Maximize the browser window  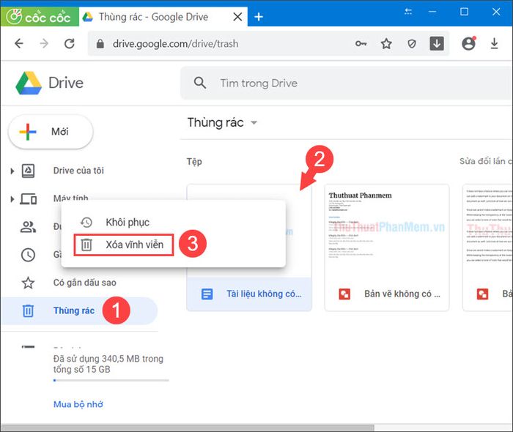point(464,12)
